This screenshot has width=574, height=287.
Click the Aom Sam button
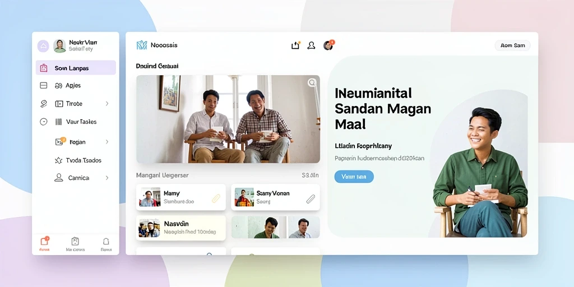512,45
